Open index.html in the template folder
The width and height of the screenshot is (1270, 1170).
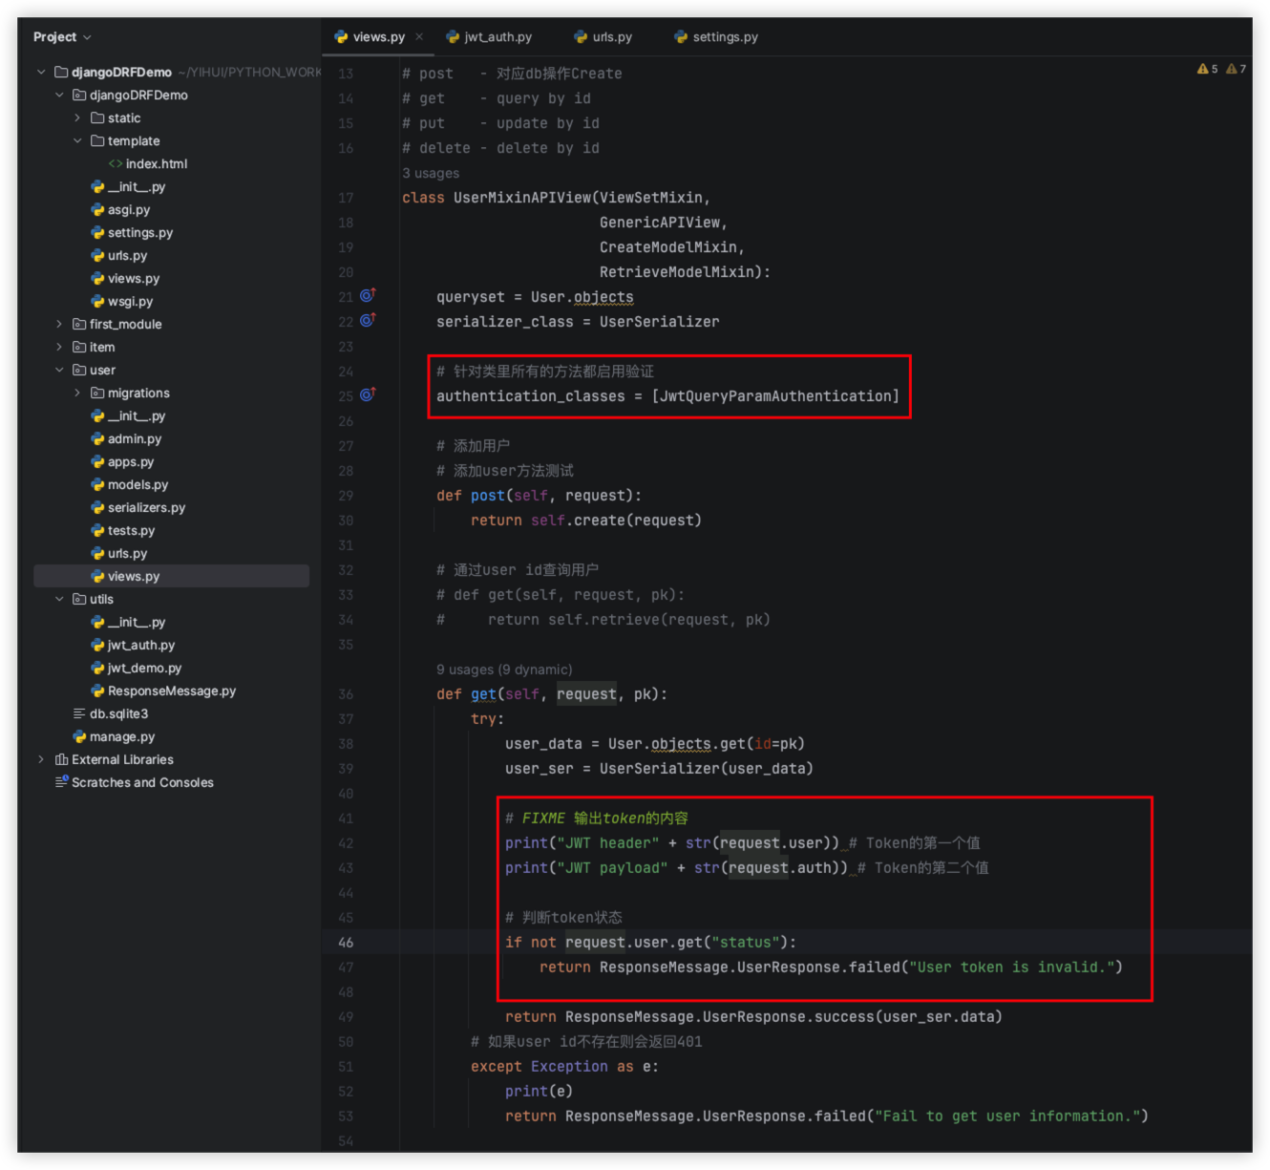pos(156,163)
